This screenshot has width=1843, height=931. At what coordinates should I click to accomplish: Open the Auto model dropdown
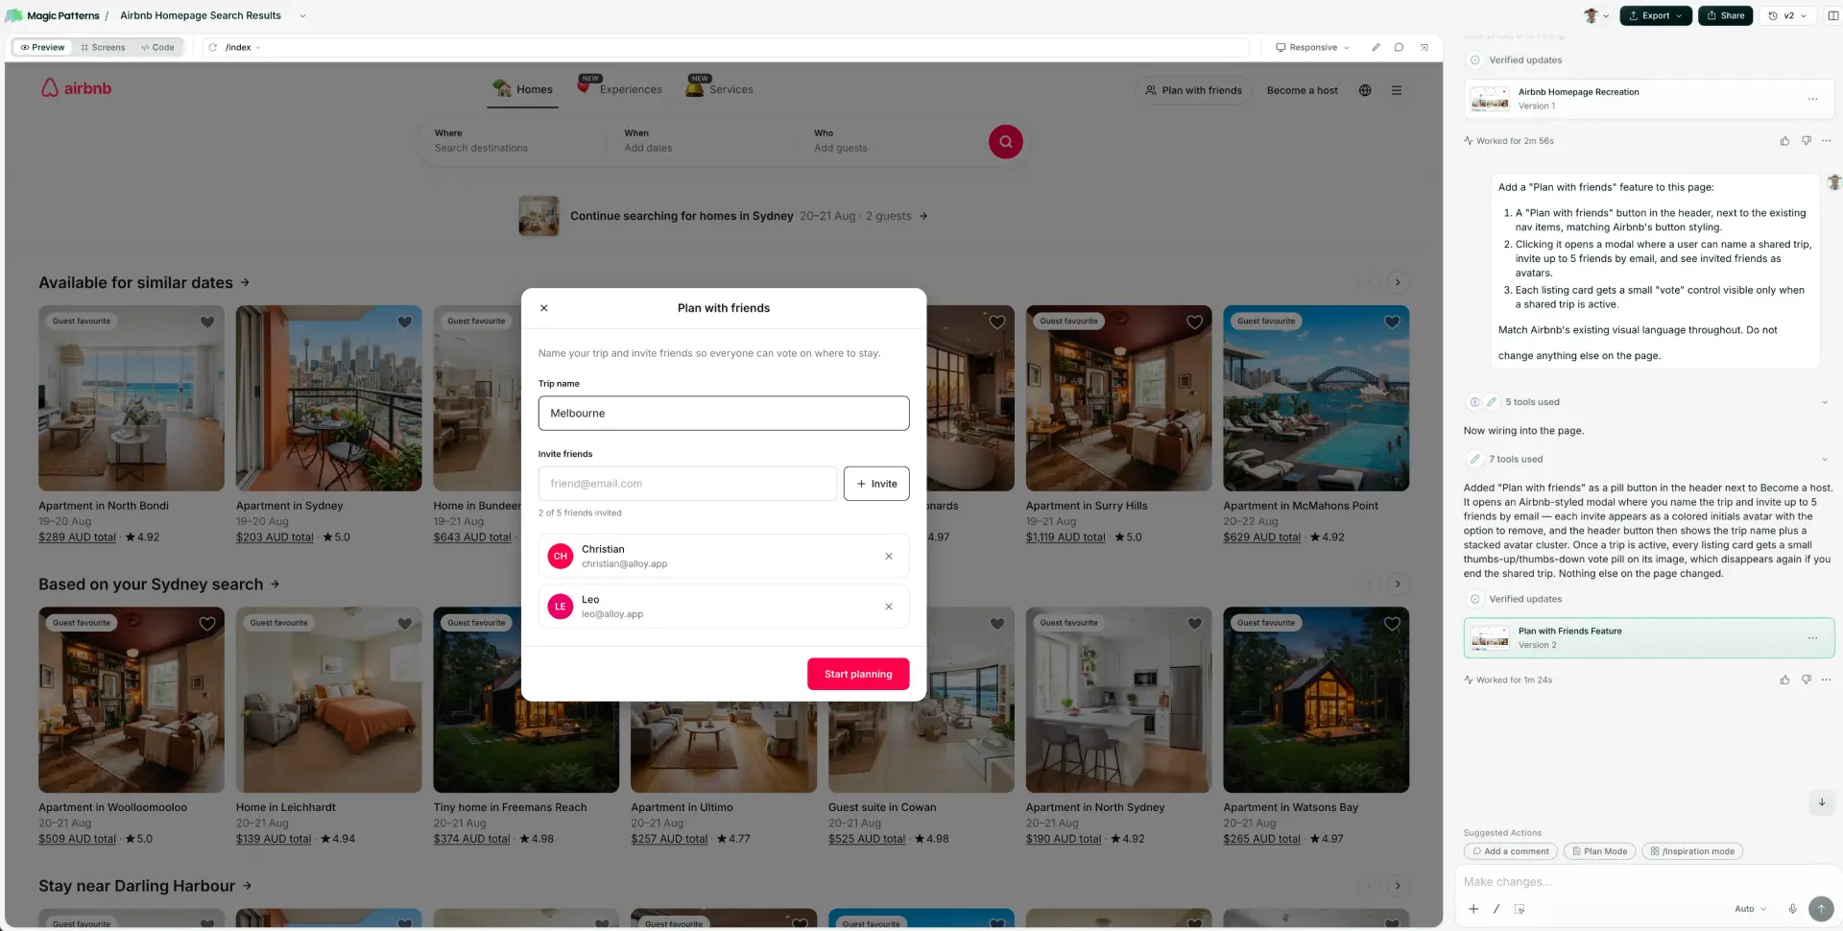click(x=1750, y=909)
